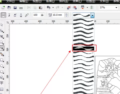Viewport: 120px width, 94px height.
Task: Click the freehand smoothing field showing 100
Action: coord(37,15)
